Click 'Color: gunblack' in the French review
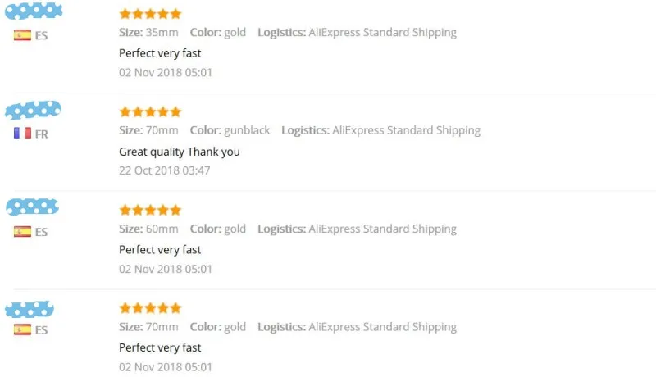Screen dimensions: 656x377 (230, 130)
